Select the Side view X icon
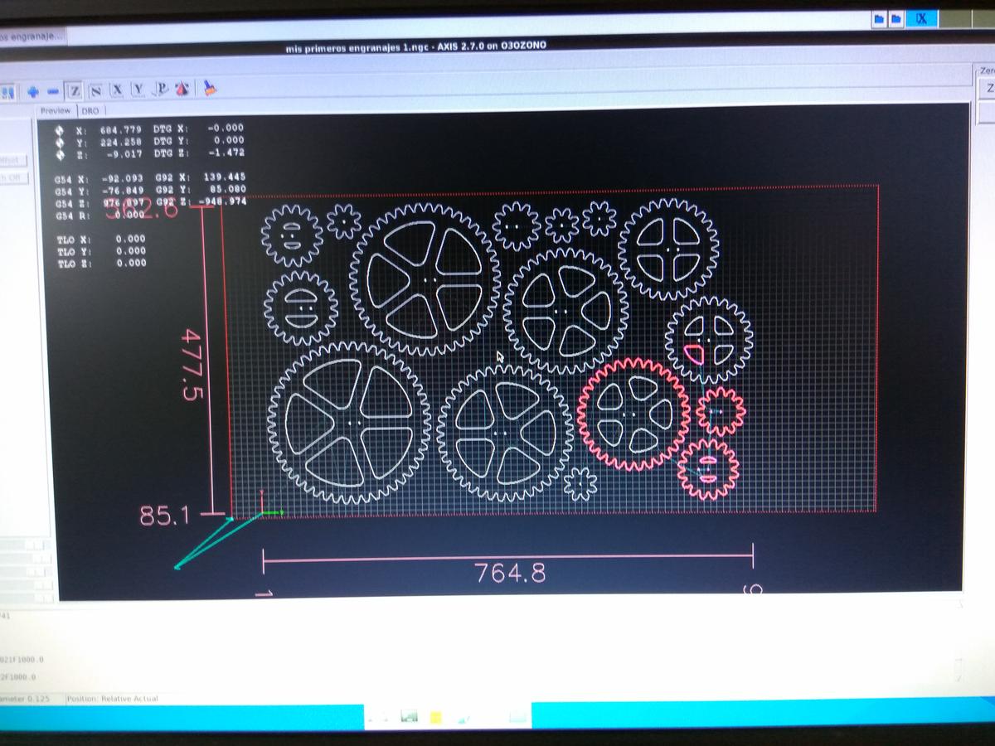Viewport: 995px width, 746px height. click(117, 89)
